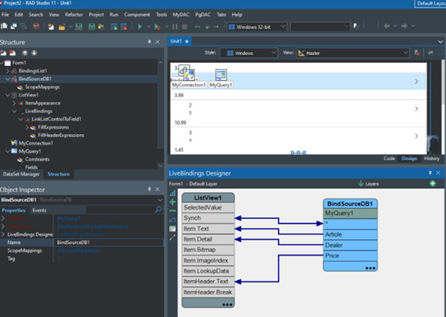Image resolution: width=446 pixels, height=317 pixels.
Task: Click Move Up arrow in Structure toolbar
Action: point(25,53)
